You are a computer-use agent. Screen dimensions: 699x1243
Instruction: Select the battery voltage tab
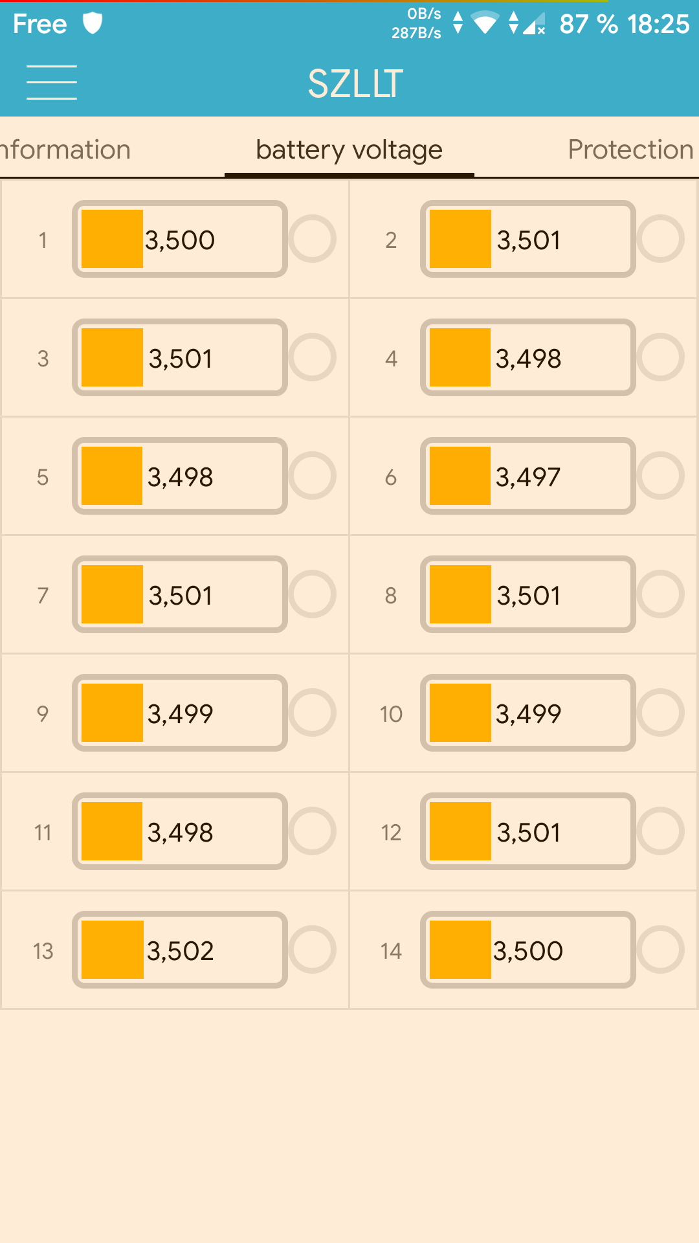[349, 150]
